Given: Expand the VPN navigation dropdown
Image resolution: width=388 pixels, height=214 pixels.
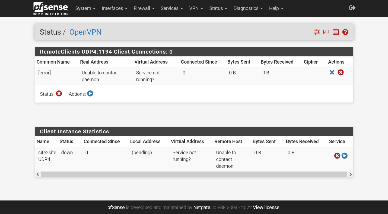Looking at the screenshot, I should 196,8.
